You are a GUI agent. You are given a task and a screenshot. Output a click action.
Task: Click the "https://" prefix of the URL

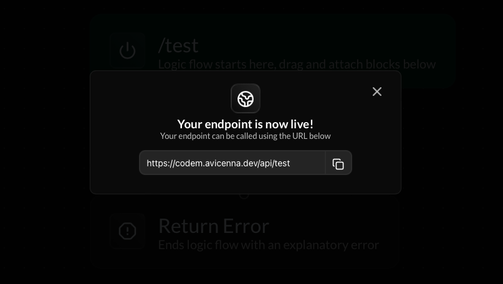tap(161, 163)
